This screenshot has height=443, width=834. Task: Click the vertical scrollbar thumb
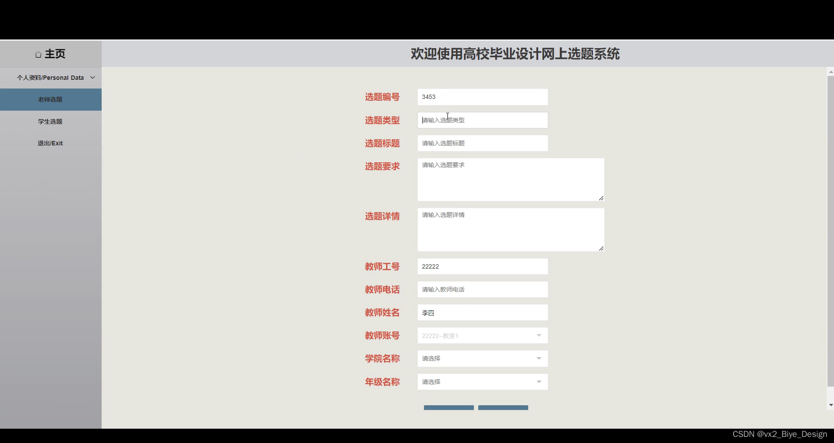(x=831, y=231)
